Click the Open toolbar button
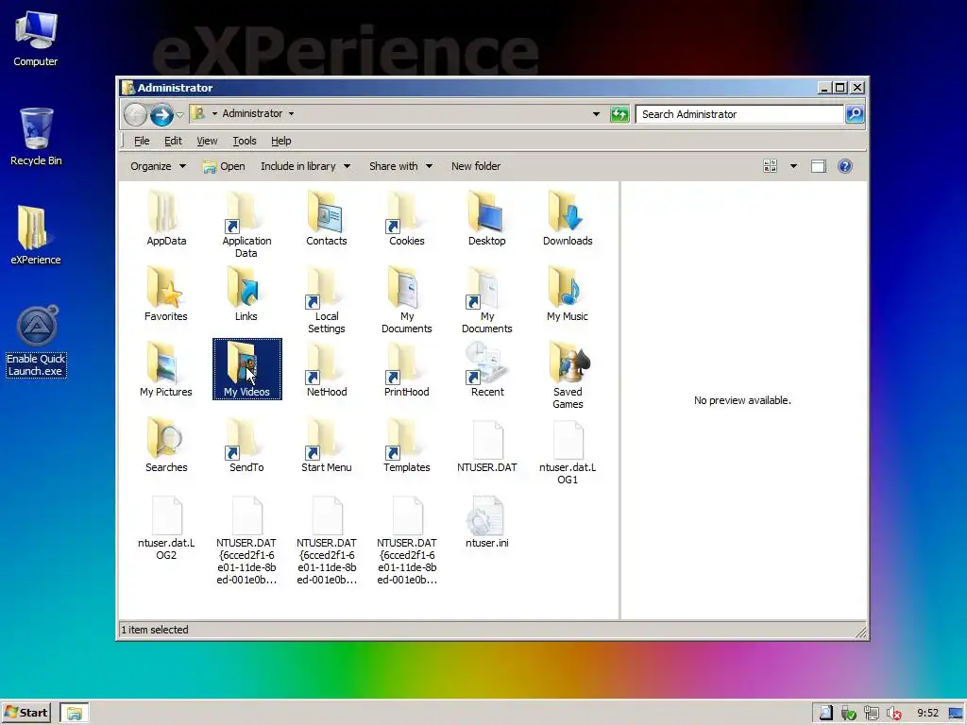The height and width of the screenshot is (725, 967). point(224,166)
